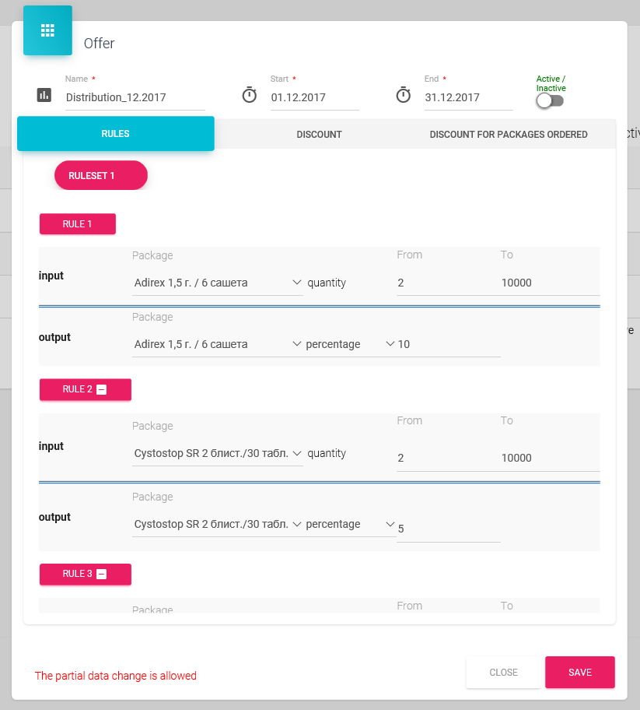Select the Ruleset 1 pill button
The image size is (640, 710).
click(x=100, y=176)
